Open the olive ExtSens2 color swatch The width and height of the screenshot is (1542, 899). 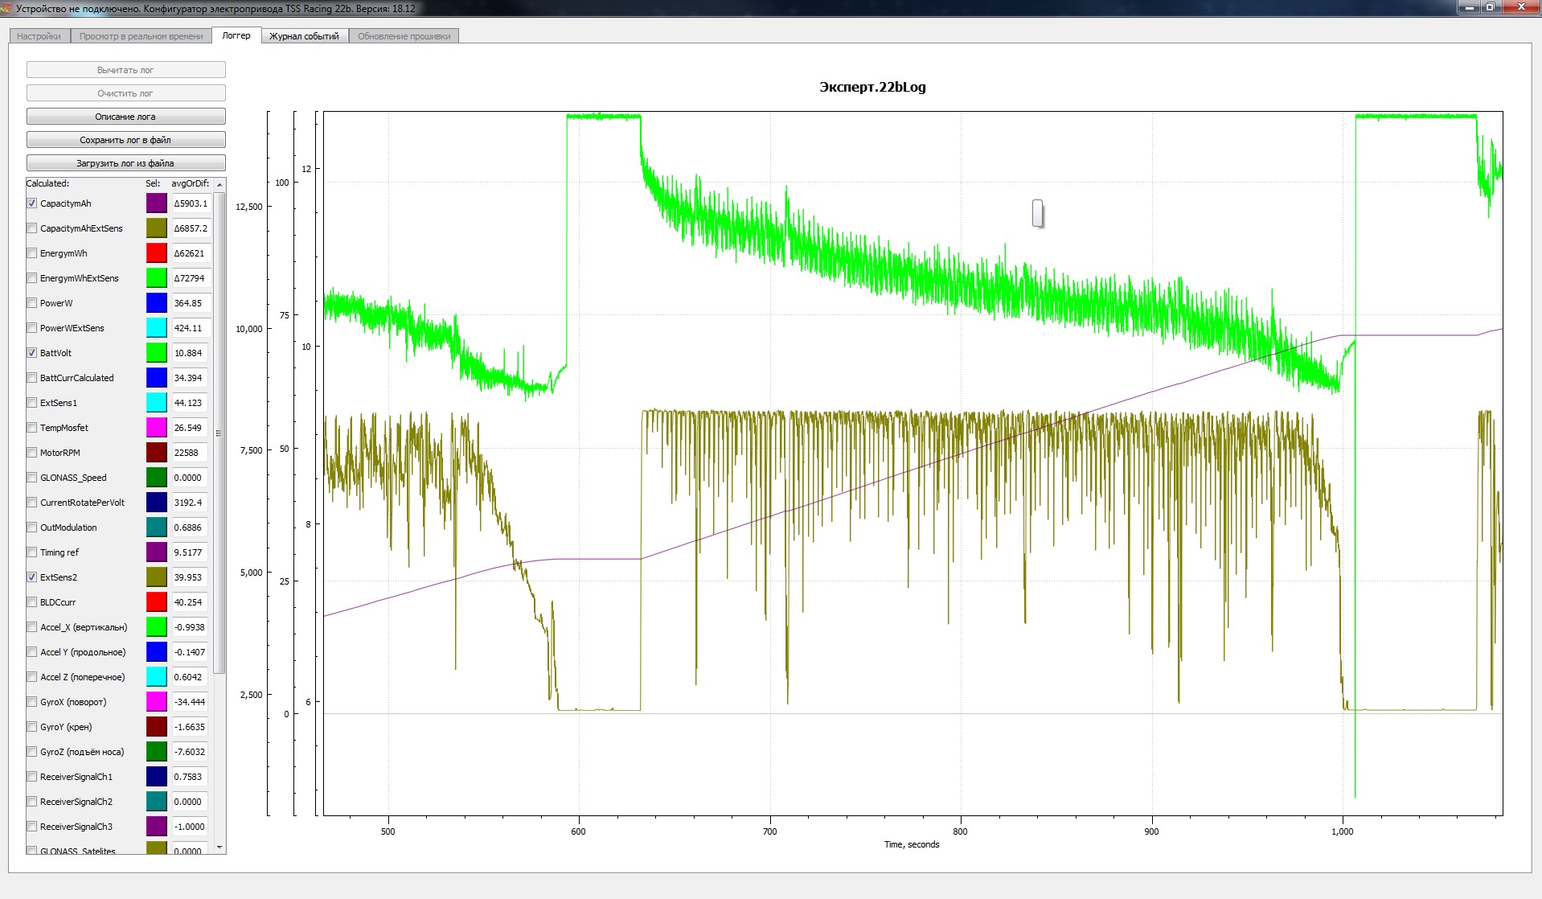click(x=156, y=577)
